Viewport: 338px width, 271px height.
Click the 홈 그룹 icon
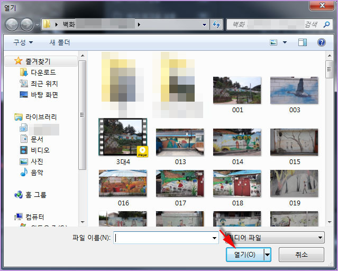(19, 195)
